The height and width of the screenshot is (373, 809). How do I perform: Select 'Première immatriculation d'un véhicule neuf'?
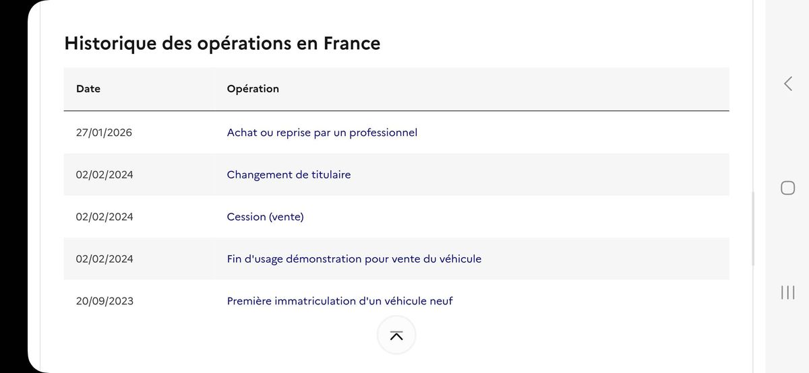[340, 301]
